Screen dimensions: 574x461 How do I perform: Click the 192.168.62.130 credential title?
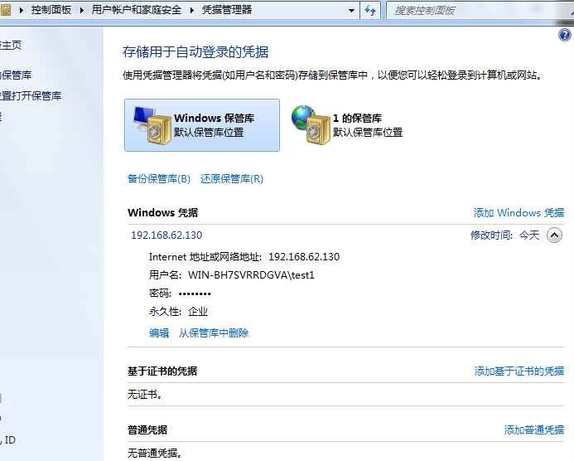166,235
